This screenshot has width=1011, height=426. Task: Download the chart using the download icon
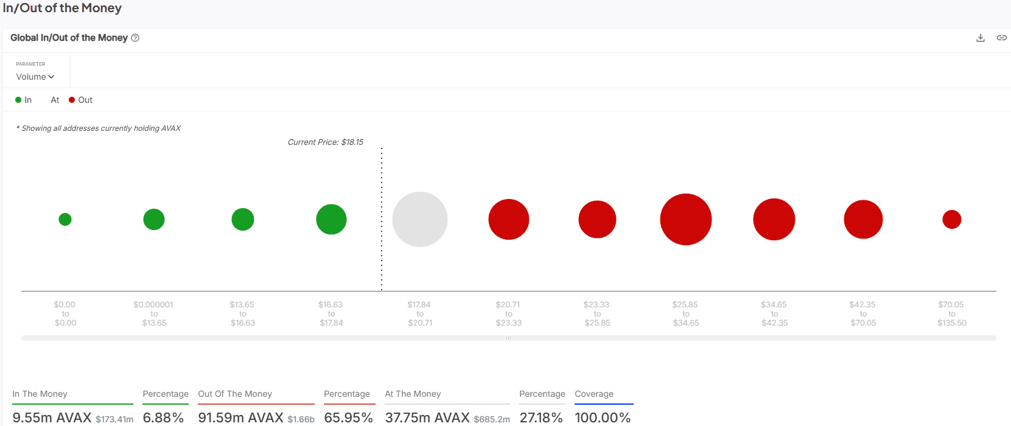click(980, 38)
